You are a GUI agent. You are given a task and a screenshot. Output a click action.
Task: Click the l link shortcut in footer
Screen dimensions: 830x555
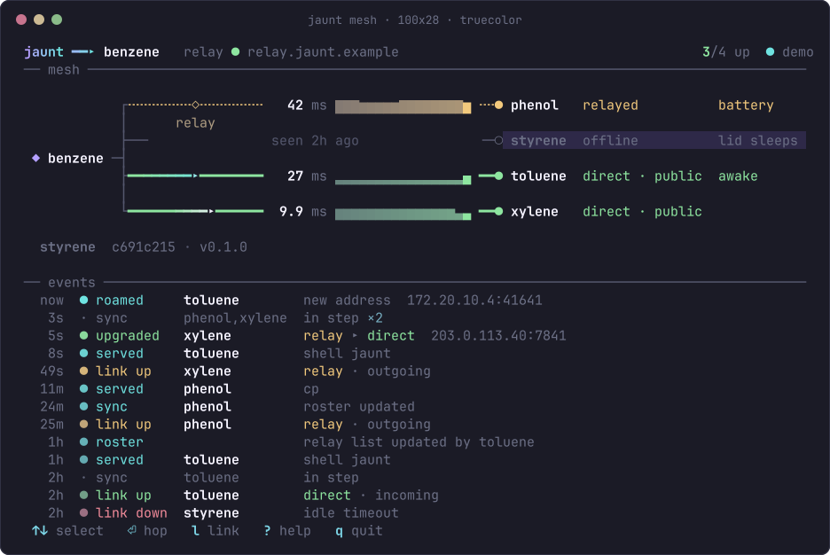pyautogui.click(x=215, y=531)
